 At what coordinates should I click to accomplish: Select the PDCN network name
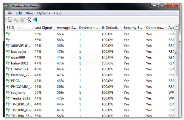click(x=16, y=81)
